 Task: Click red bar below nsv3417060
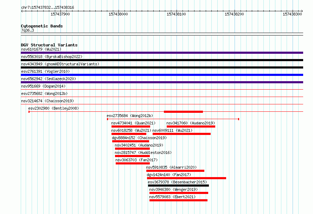click(x=191, y=127)
